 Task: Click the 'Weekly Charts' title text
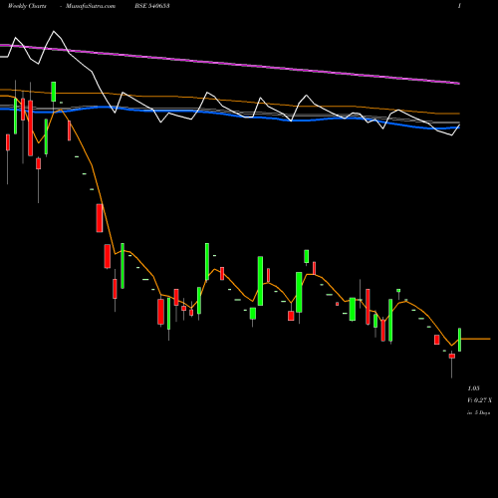[27, 6]
